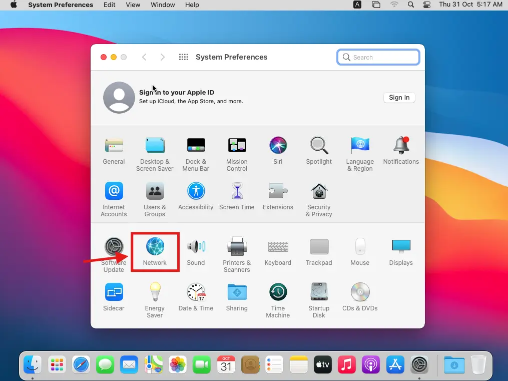Screen dimensions: 508x381
Task: Open Spotlight preferences
Action: point(319,151)
